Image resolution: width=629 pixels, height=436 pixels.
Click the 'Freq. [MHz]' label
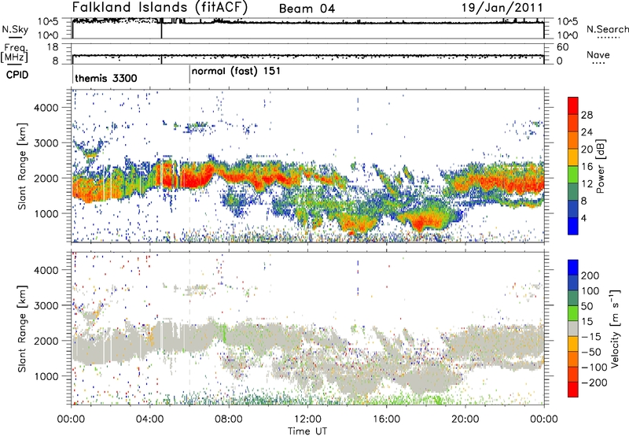coord(14,54)
